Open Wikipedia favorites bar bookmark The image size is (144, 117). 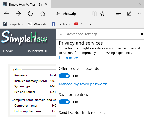(x=38, y=24)
